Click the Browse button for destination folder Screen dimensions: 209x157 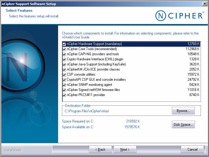tap(183, 111)
